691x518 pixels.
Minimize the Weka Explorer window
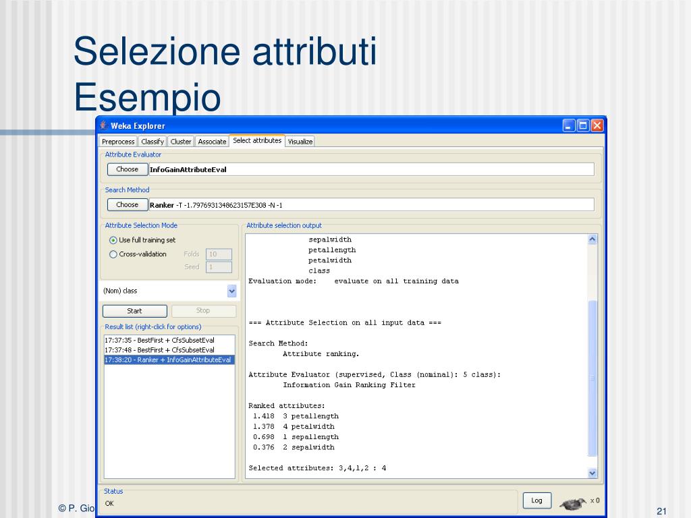click(x=569, y=125)
